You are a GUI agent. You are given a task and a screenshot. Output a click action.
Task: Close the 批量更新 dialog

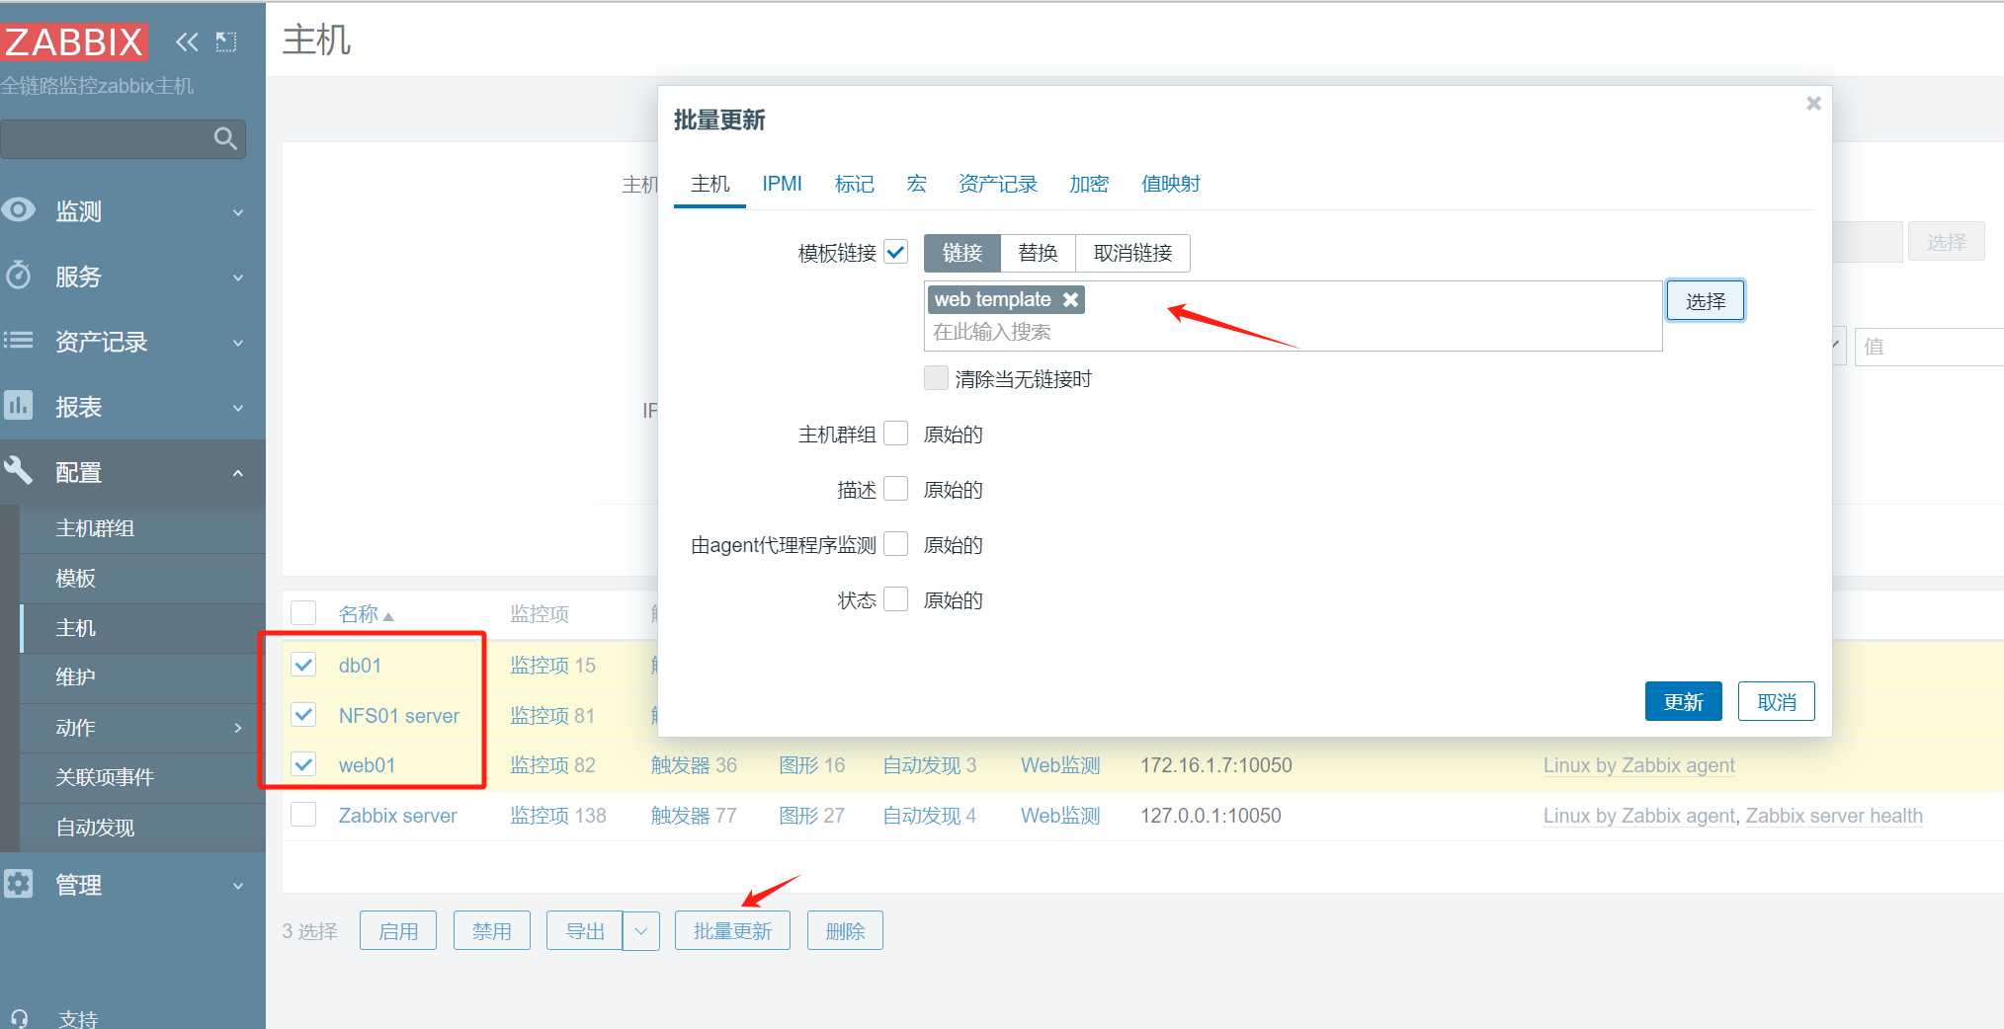click(1813, 103)
